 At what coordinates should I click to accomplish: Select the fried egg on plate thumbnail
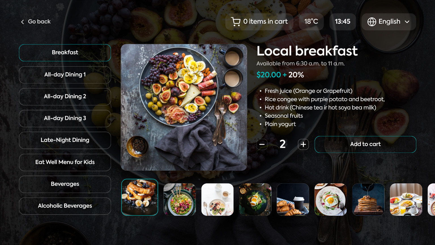coord(330,199)
